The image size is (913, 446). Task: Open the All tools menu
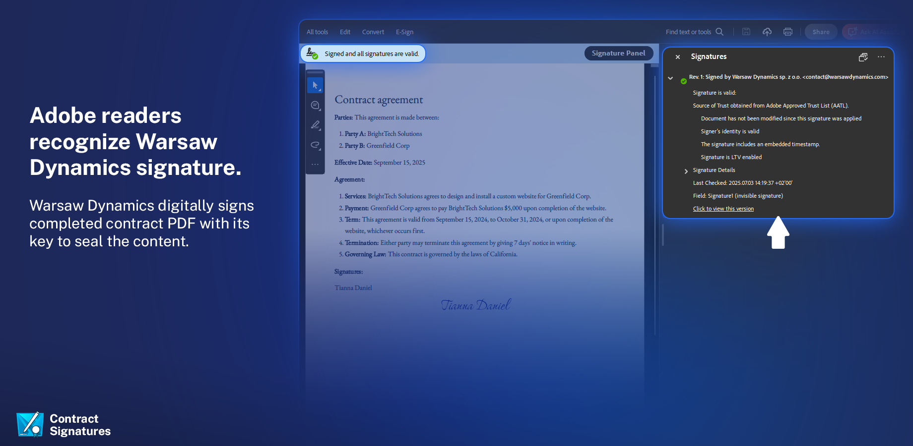[x=317, y=32]
